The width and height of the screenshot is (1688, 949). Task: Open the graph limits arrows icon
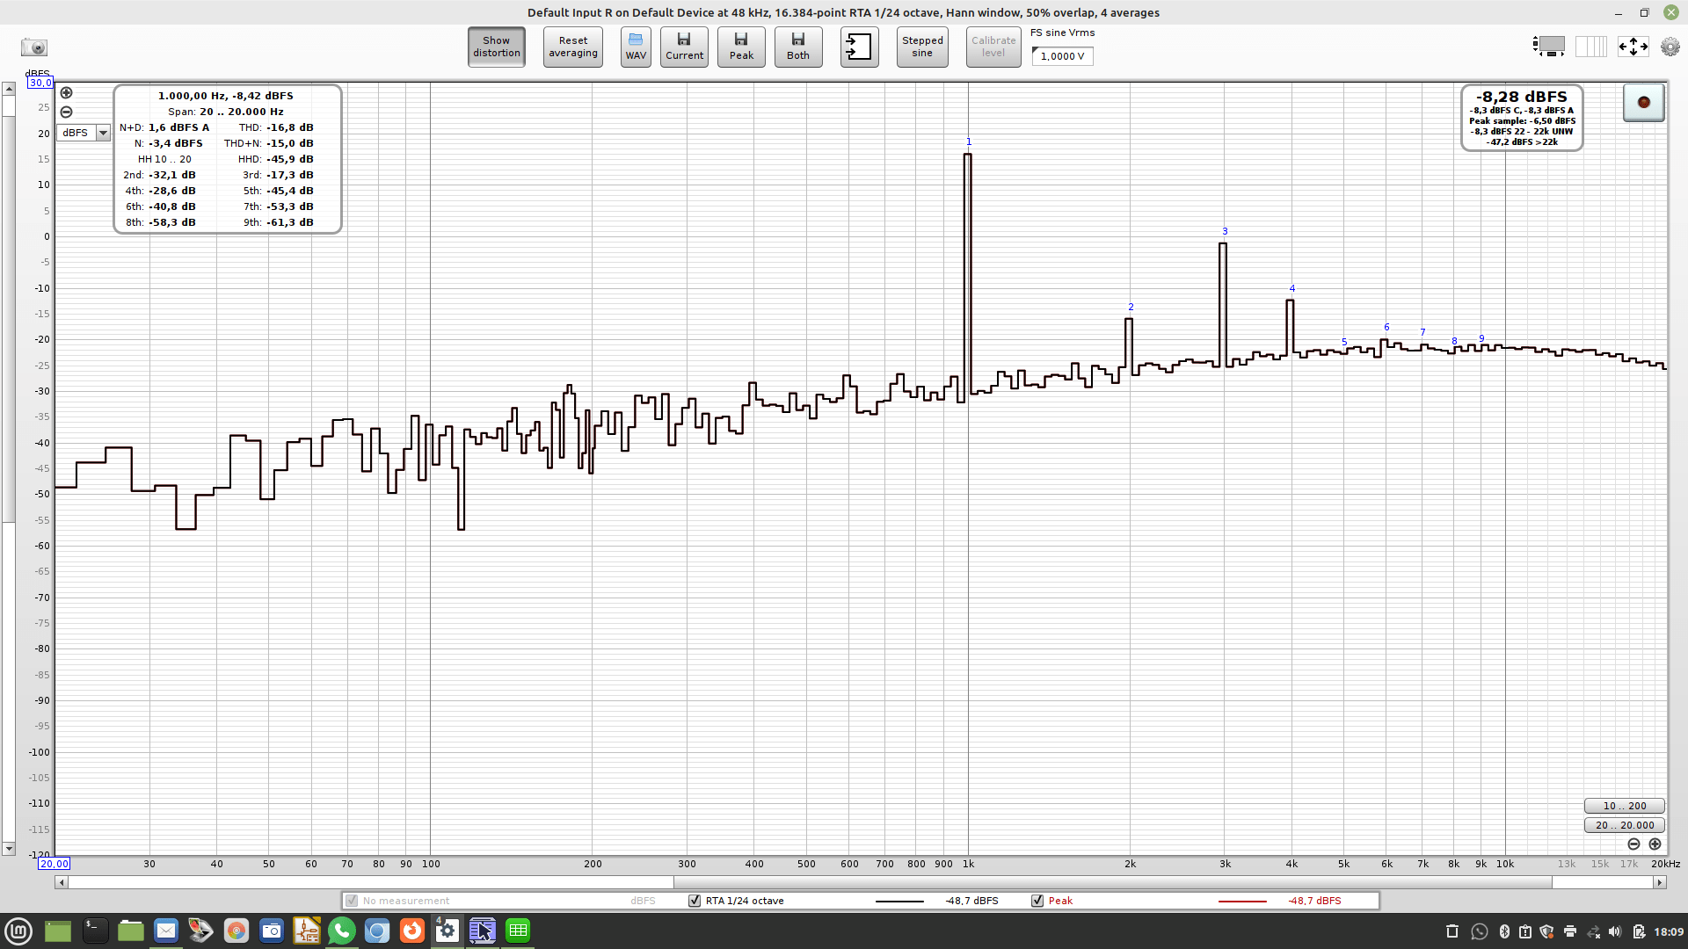[x=1633, y=47]
